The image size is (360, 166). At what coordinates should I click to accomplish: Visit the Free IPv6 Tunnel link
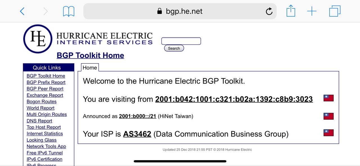click(x=45, y=153)
